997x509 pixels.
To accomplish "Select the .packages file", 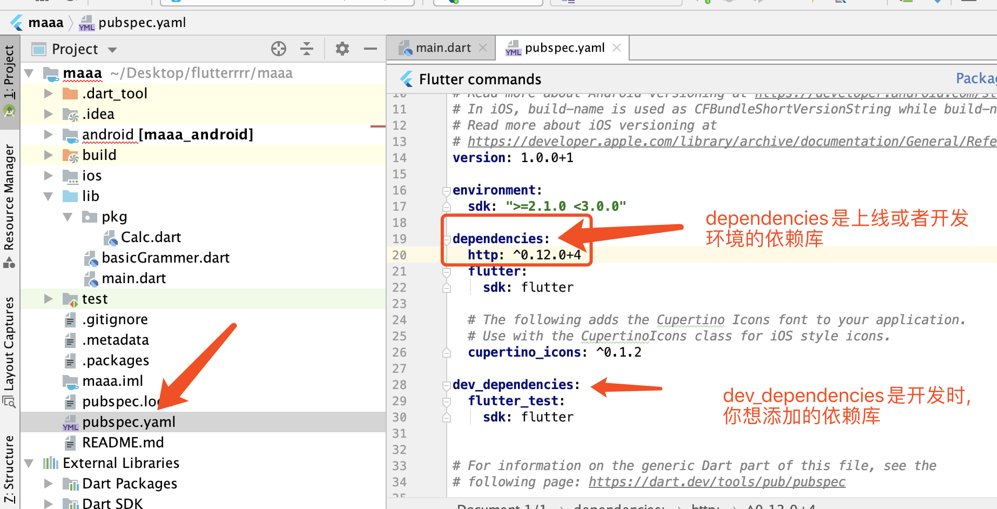I will coord(116,360).
